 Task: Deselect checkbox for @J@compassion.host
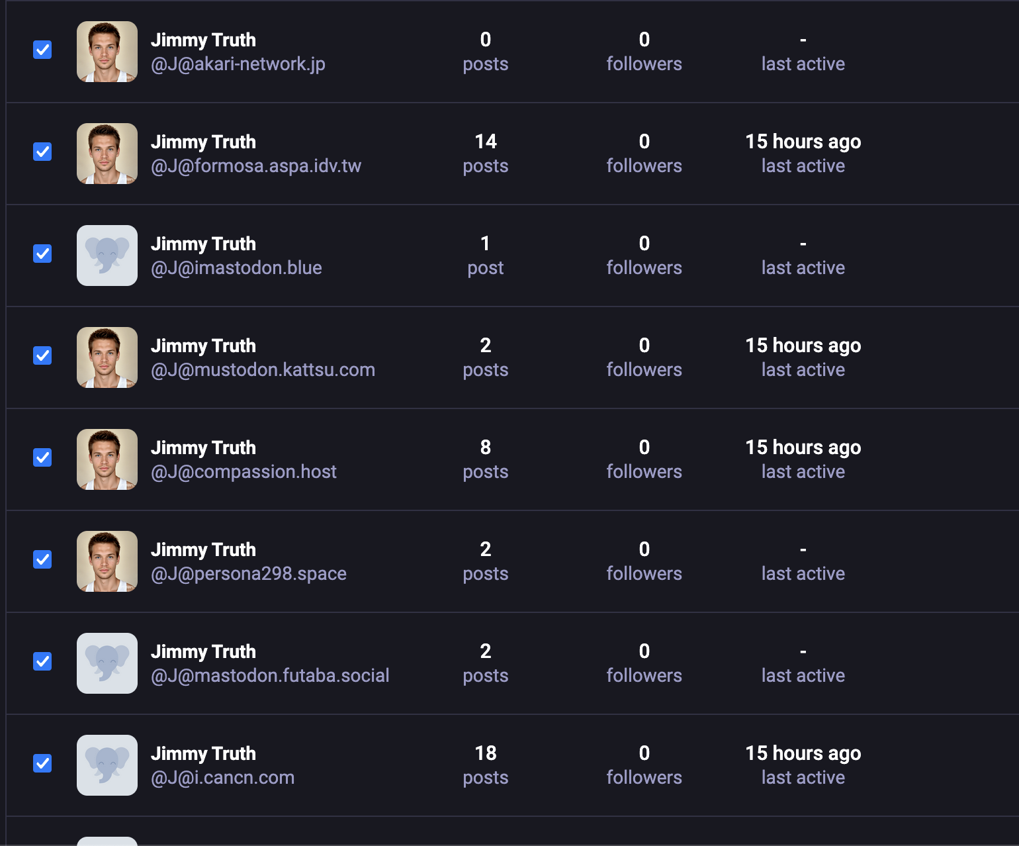point(42,457)
